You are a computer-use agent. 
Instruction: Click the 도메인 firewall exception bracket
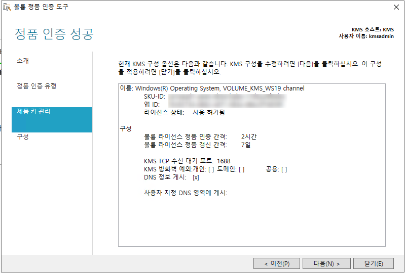pos(241,169)
